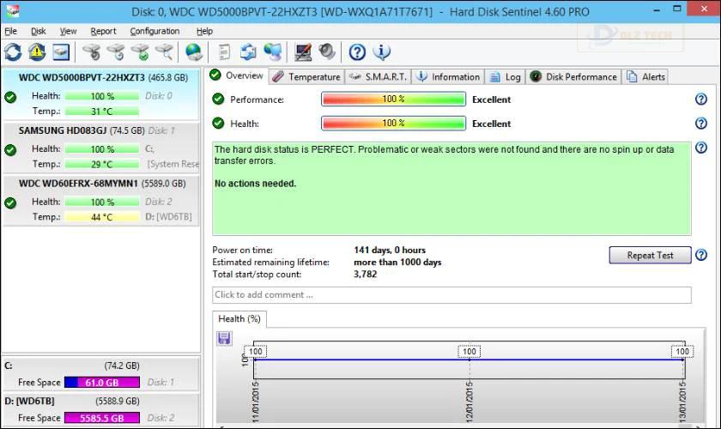Click the Repeat Test button
721x429 pixels.
coord(650,255)
